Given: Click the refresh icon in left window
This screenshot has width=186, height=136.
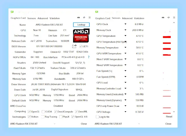Looking at the screenshot, I should click(84, 17).
